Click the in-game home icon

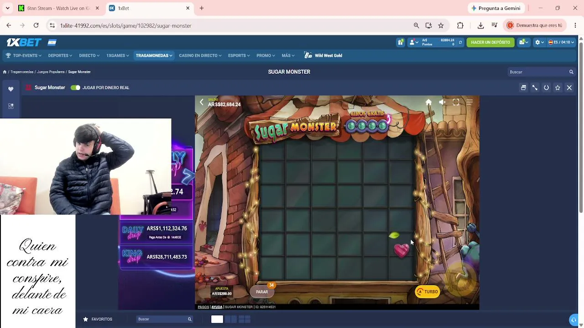click(x=428, y=102)
